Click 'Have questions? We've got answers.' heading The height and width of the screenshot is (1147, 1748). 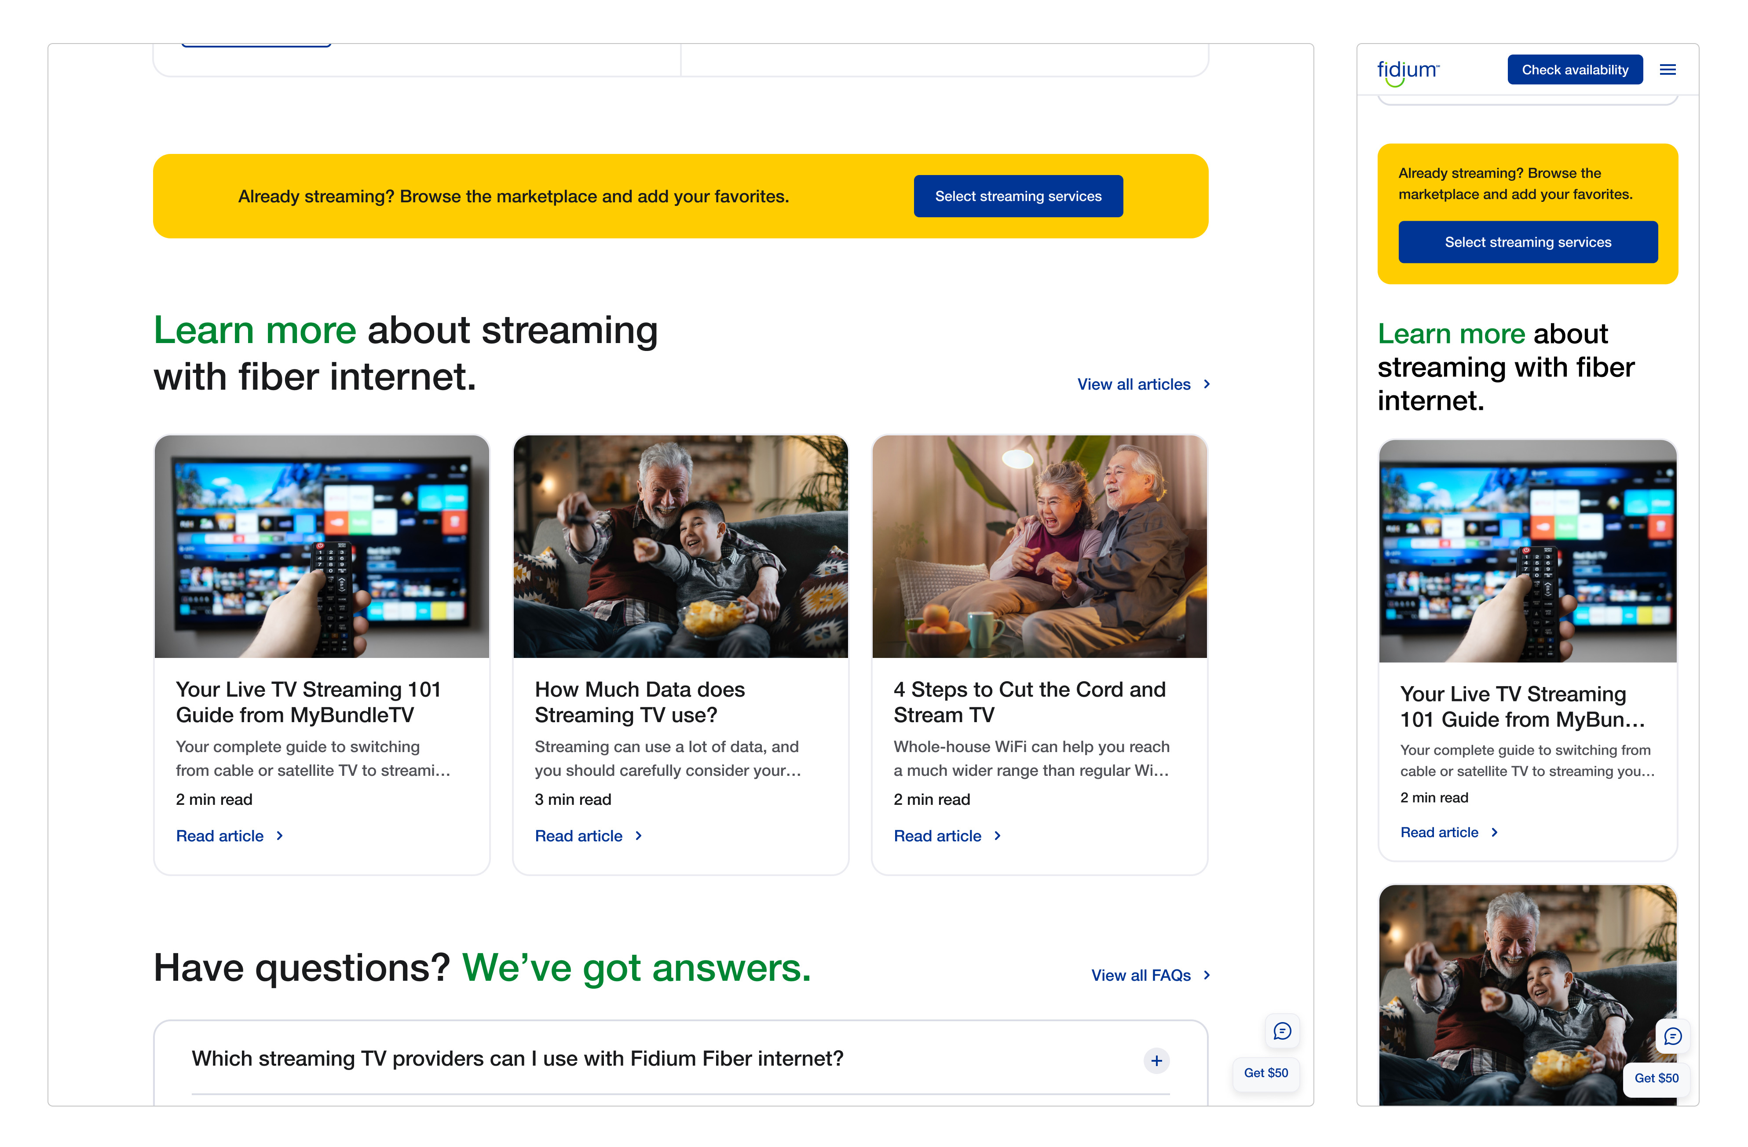coord(482,968)
